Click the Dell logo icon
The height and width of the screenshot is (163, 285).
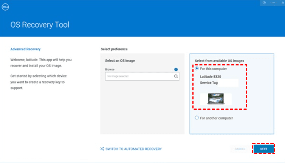[5, 7]
